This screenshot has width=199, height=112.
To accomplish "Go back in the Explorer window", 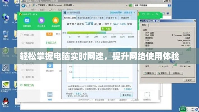I will coord(24,5).
